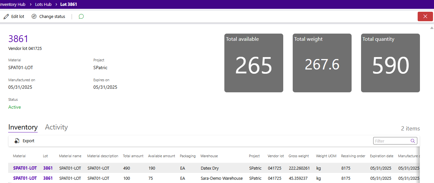Open the green comment bubble icon
The height and width of the screenshot is (183, 434).
coord(81,17)
